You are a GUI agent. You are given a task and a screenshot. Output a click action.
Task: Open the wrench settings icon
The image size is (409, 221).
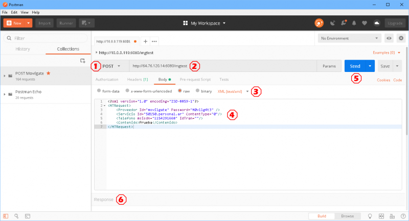(x=344, y=23)
